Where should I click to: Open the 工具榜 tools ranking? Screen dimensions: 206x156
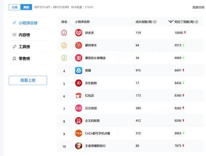(x=24, y=46)
